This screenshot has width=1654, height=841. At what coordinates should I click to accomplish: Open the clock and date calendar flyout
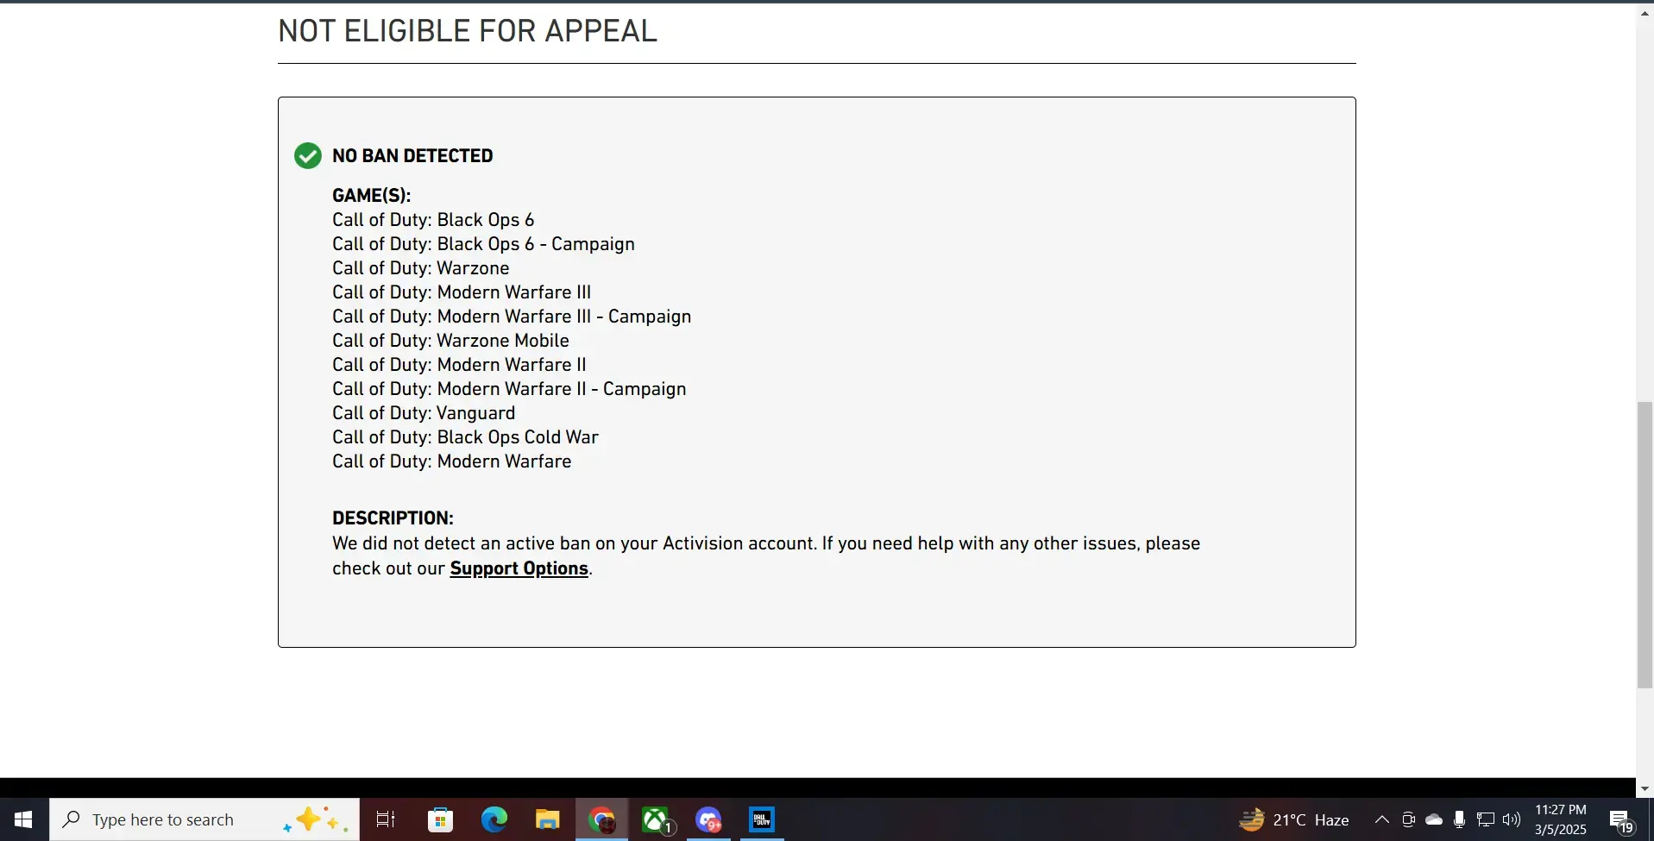[1560, 819]
